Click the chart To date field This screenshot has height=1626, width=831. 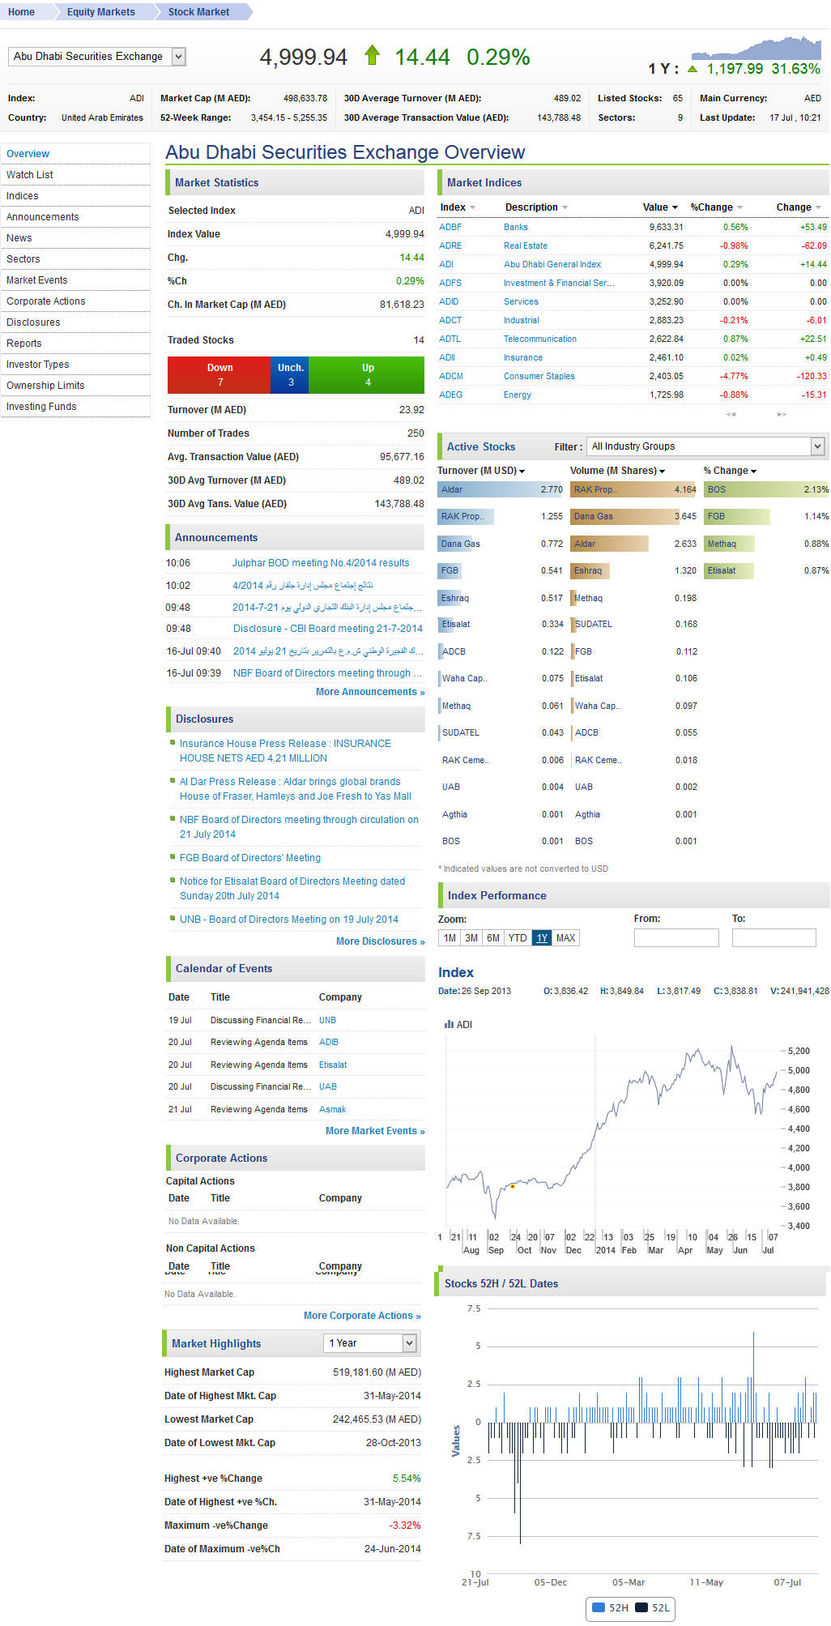(774, 937)
